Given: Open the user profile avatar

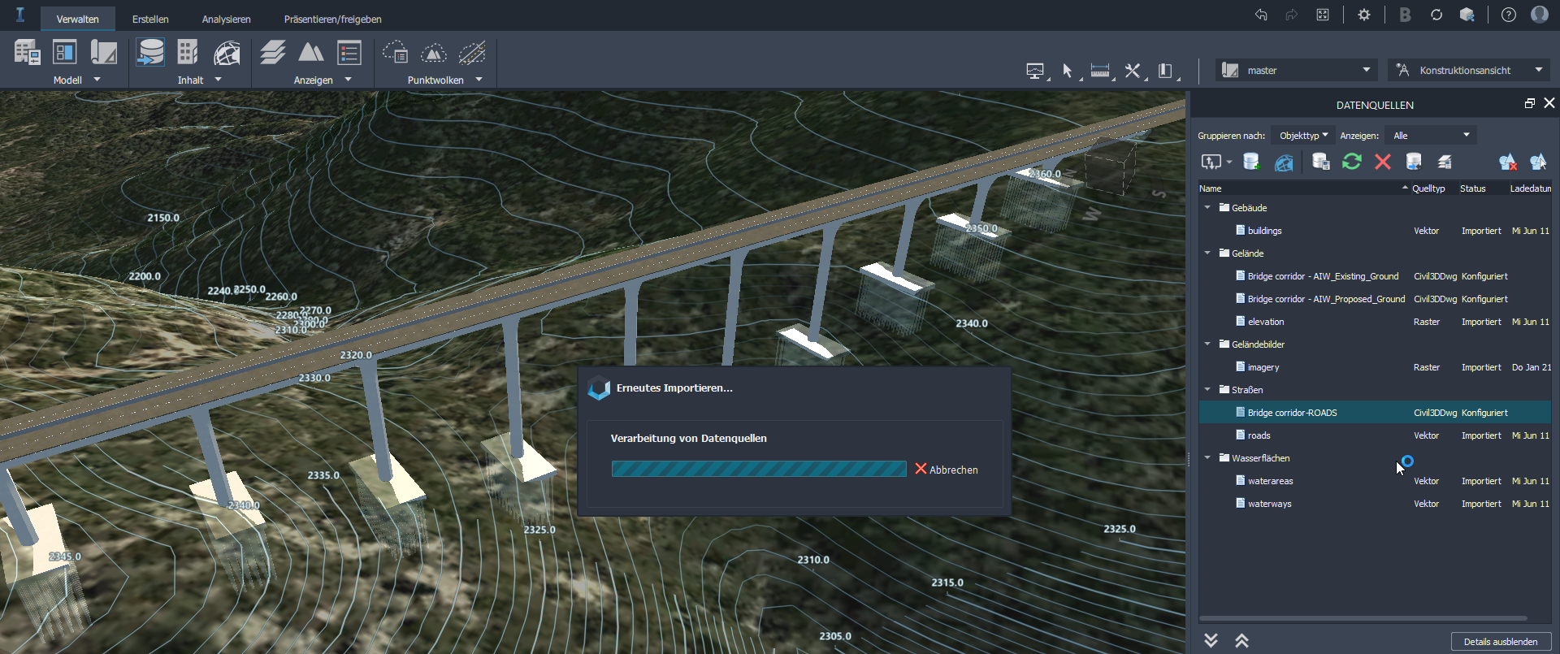Looking at the screenshot, I should pos(1540,15).
